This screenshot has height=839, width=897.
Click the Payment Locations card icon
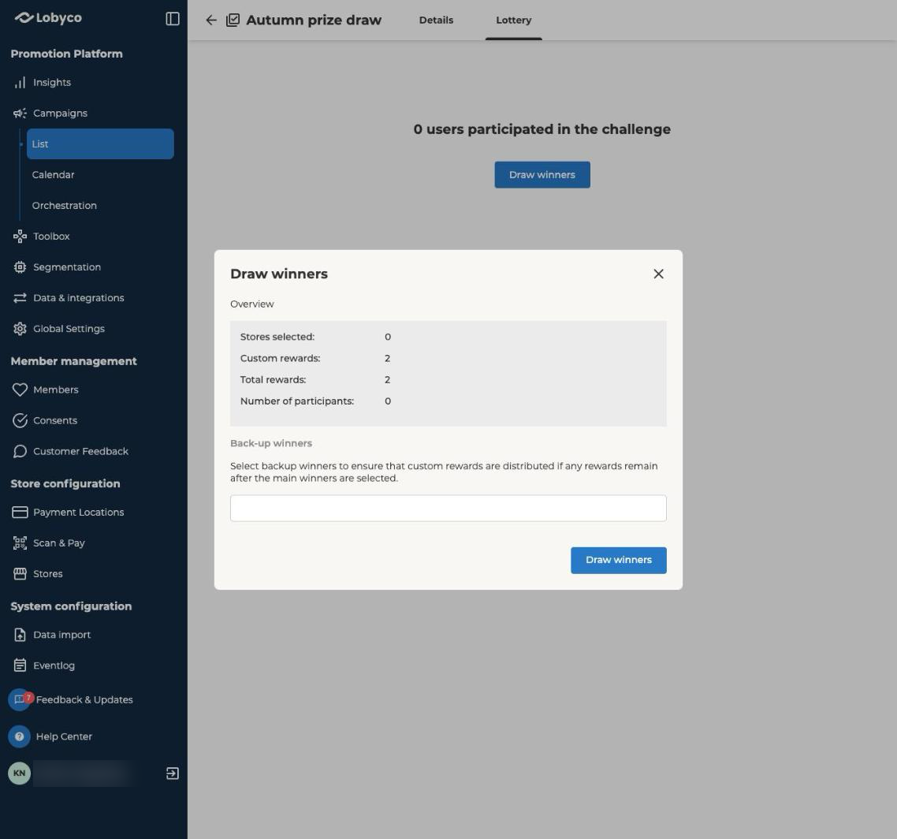(20, 513)
